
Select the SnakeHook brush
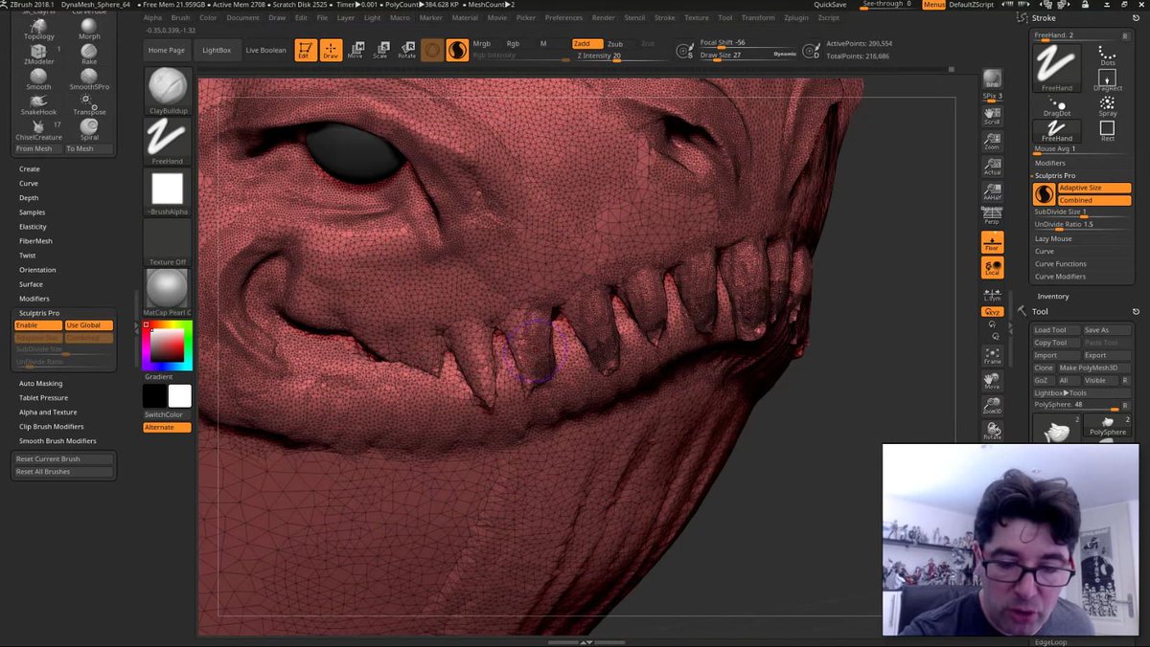[39, 102]
